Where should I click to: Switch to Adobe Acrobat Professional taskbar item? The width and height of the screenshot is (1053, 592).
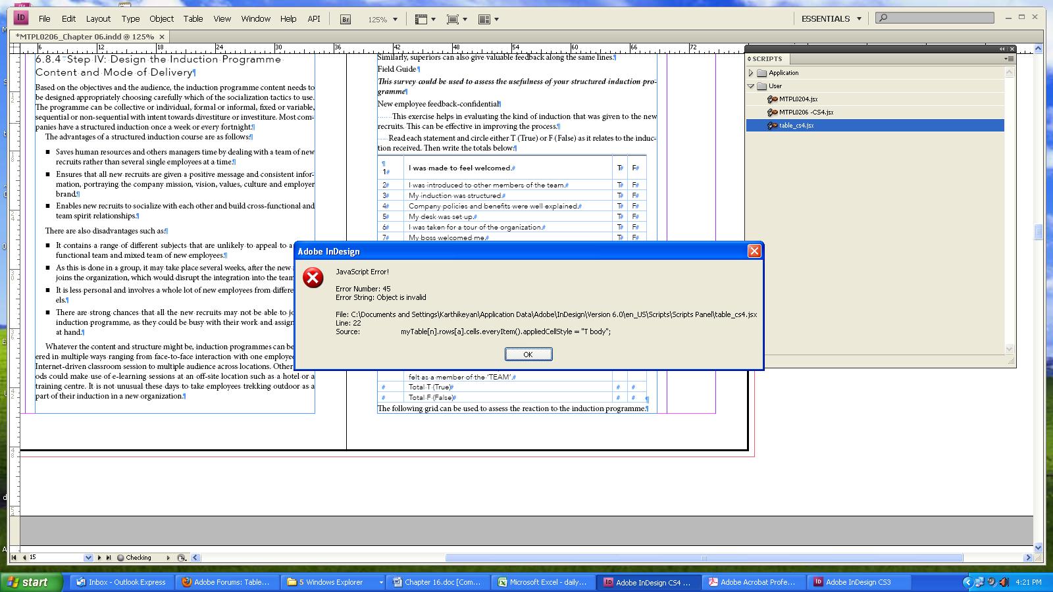[754, 582]
